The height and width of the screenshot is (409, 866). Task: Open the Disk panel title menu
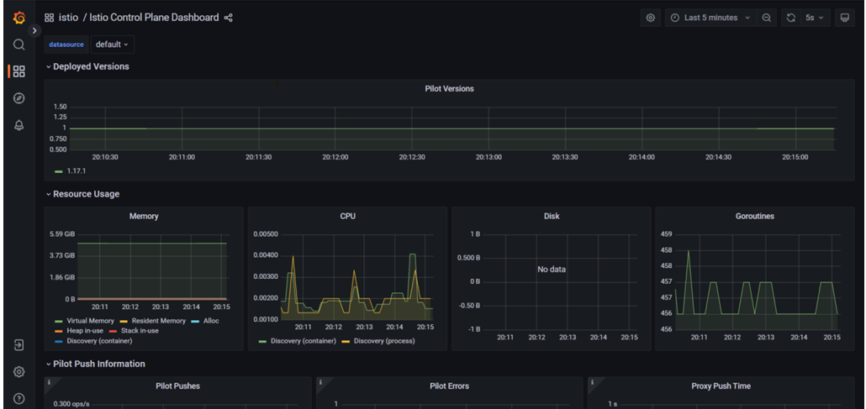[x=552, y=217]
